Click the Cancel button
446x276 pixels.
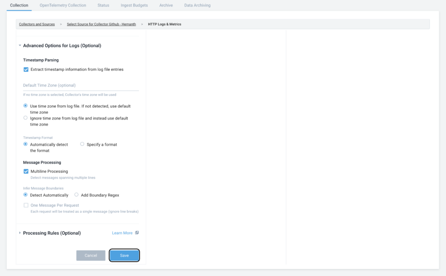91,255
